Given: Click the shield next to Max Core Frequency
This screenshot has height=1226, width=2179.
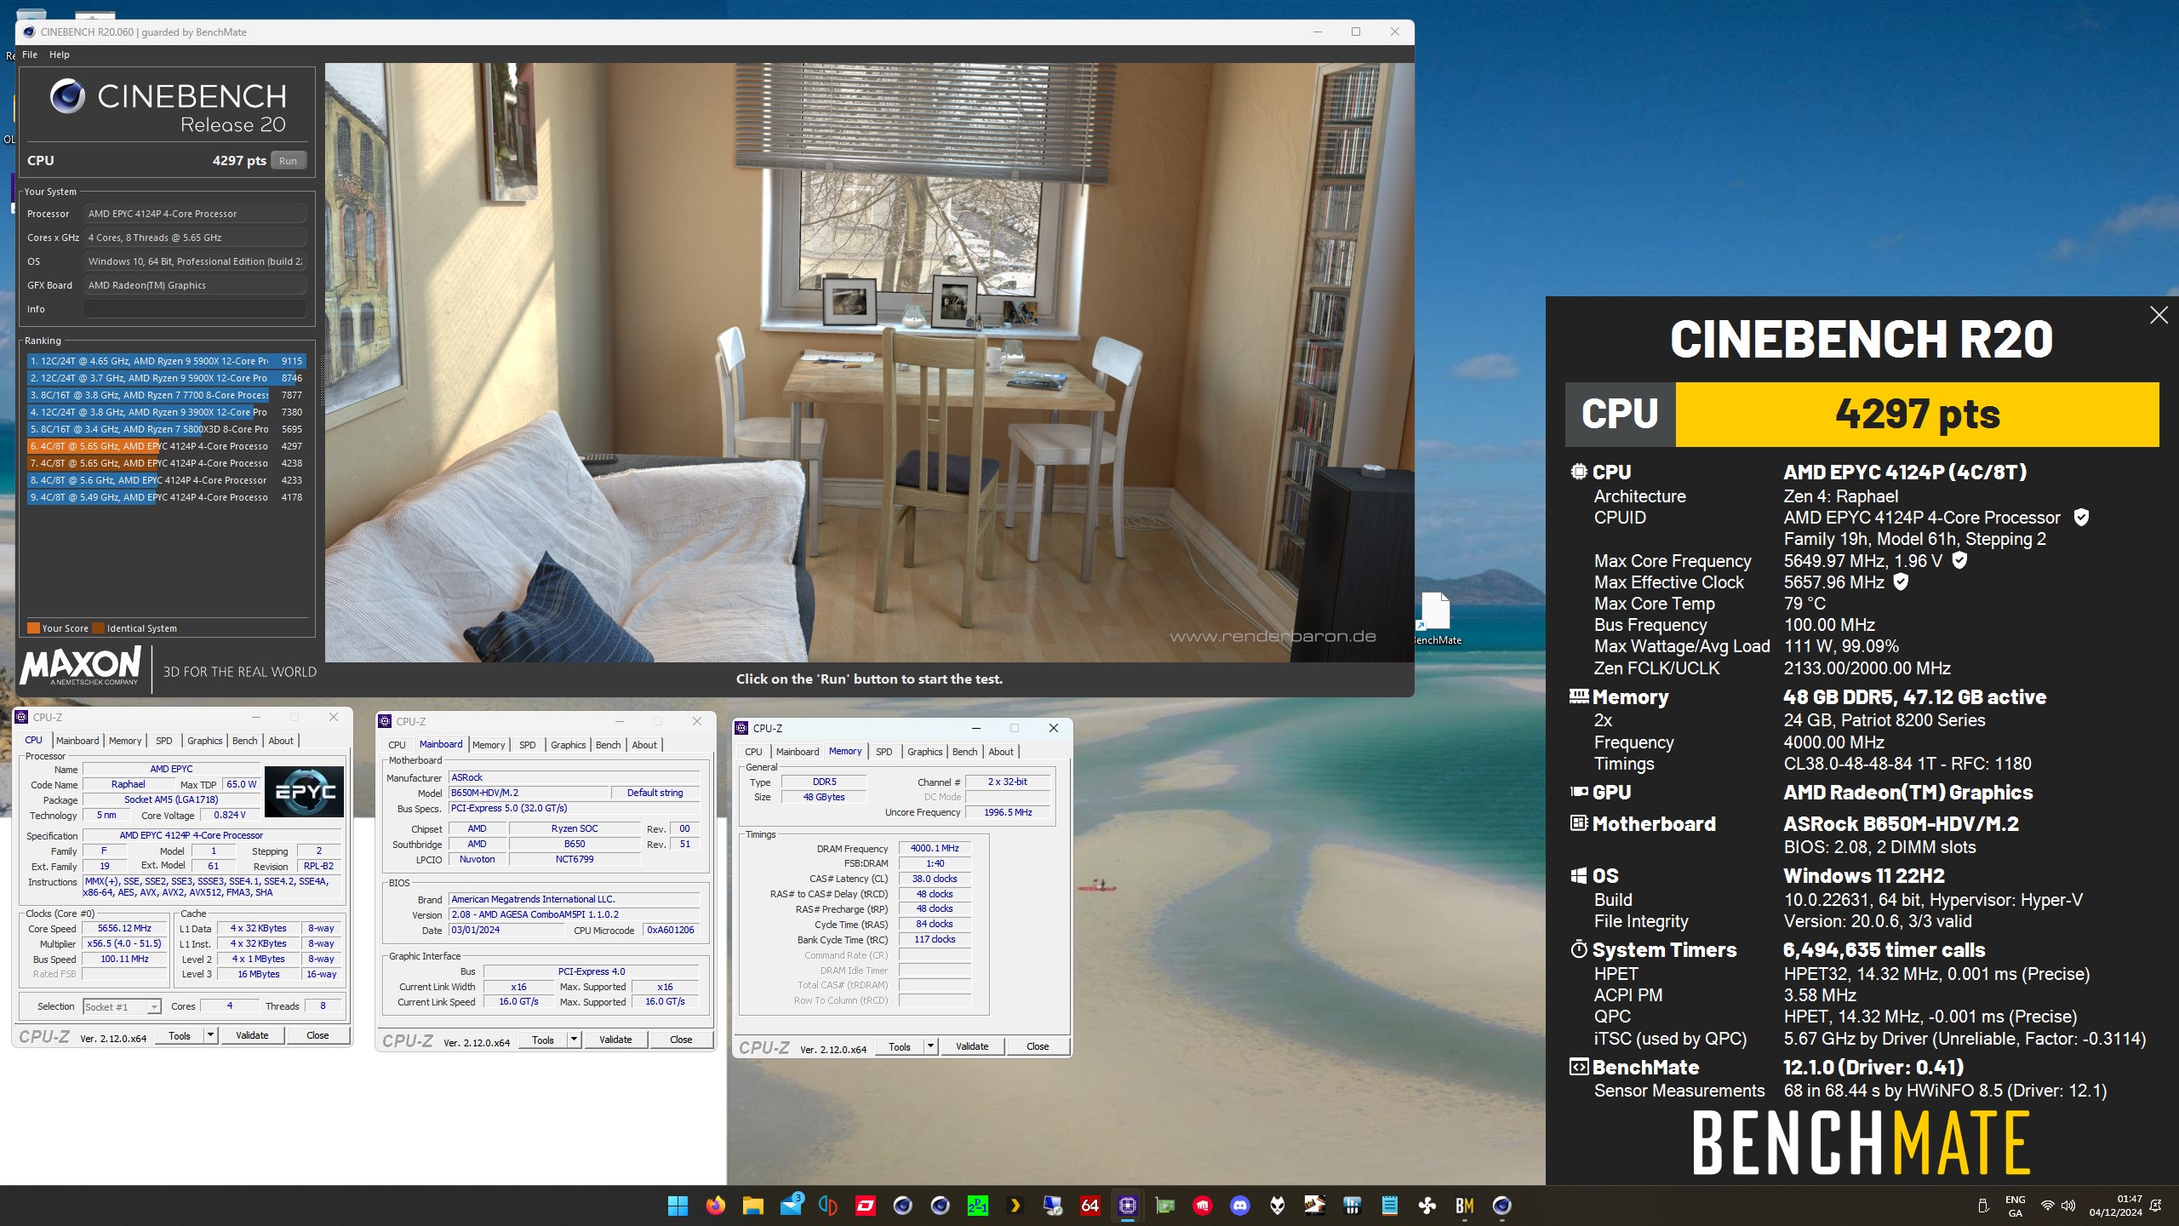Looking at the screenshot, I should pyautogui.click(x=1959, y=560).
